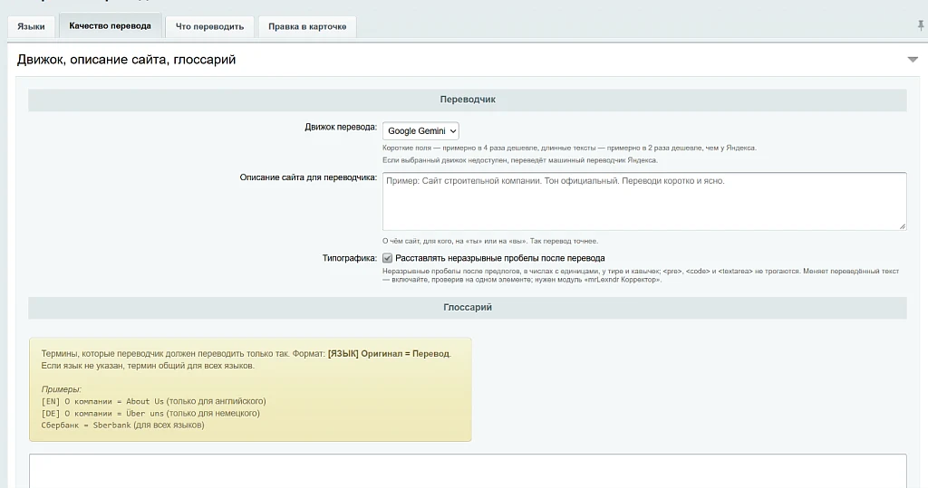This screenshot has height=488, width=928.
Task: Switch to the Что переводить tab
Action: [x=209, y=26]
